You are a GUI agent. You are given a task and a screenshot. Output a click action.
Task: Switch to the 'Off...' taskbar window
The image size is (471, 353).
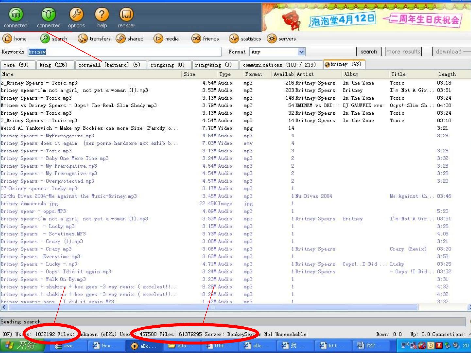(220, 346)
